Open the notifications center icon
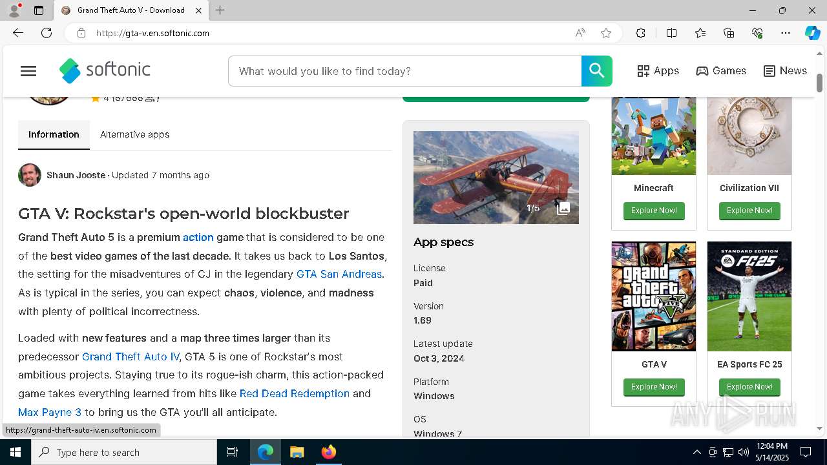Screen dimensions: 827x465 coord(806,452)
